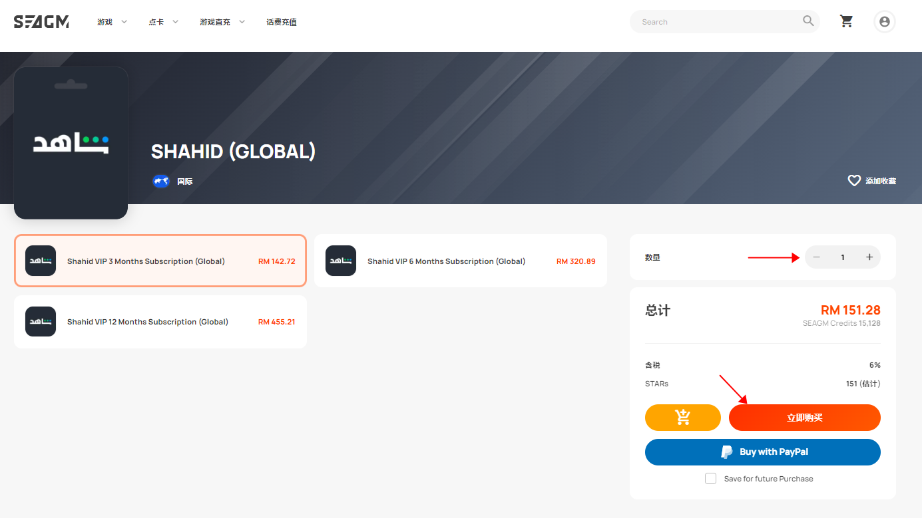
Task: Click the Shahid 3 Months product icon
Action: (41, 261)
